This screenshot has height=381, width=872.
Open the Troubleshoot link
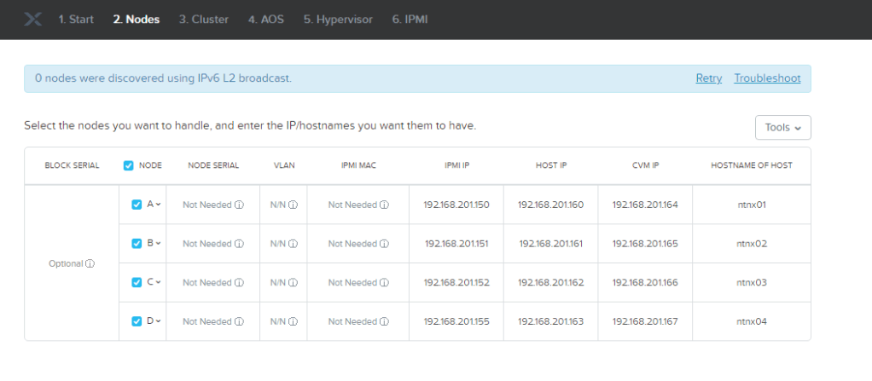pyautogui.click(x=767, y=78)
